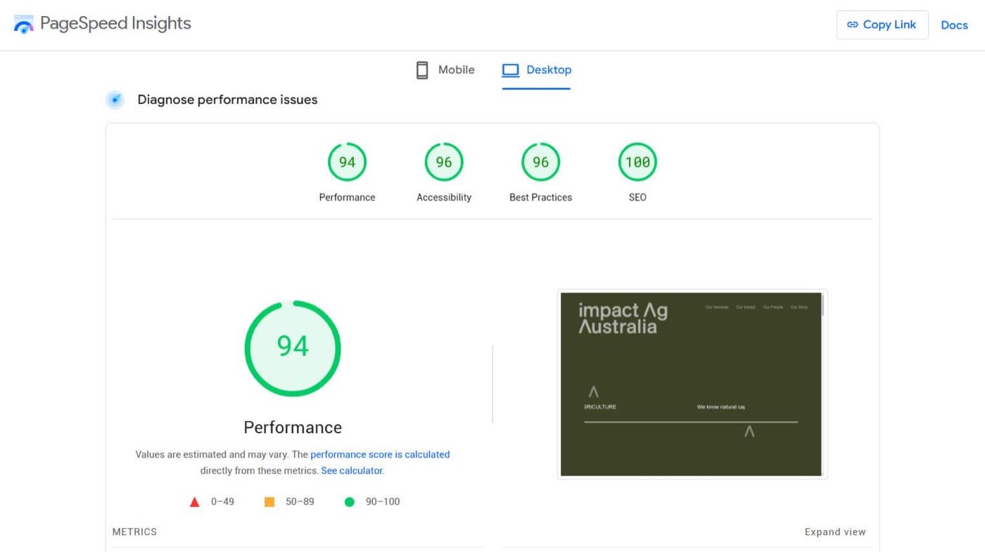Switch to the Mobile tab
This screenshot has width=985, height=552.
coord(445,70)
